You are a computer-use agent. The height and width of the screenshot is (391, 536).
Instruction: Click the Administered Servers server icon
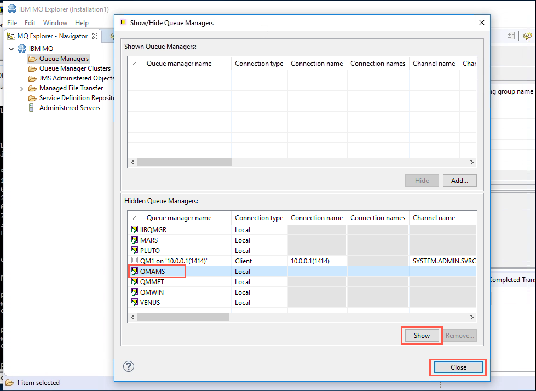(x=31, y=108)
